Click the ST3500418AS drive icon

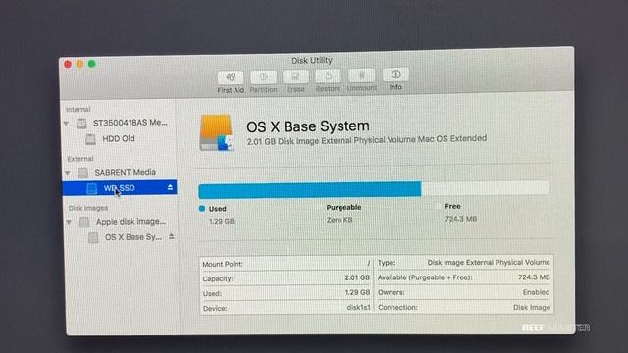point(81,124)
